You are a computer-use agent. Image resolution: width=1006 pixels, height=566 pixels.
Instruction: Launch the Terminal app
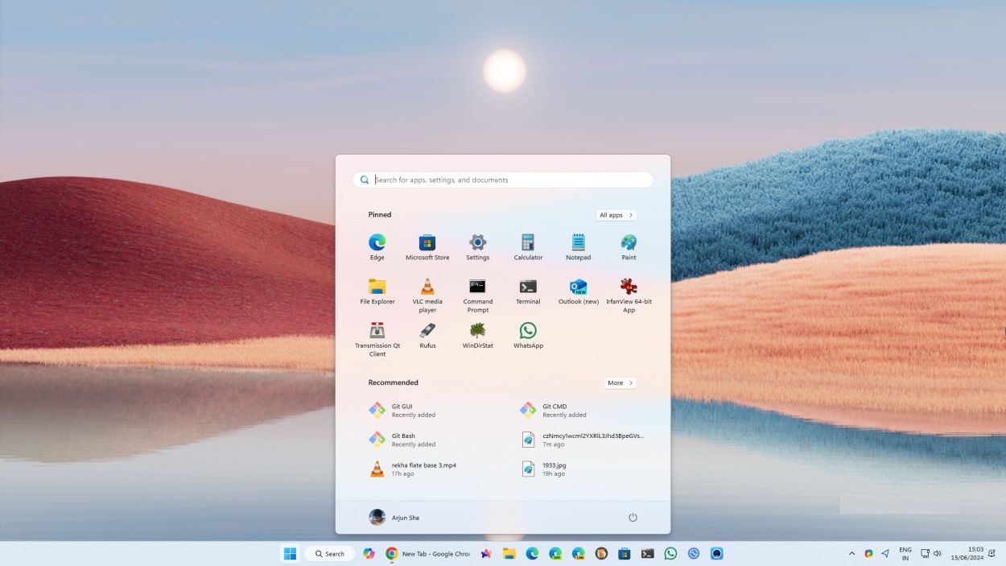click(528, 288)
